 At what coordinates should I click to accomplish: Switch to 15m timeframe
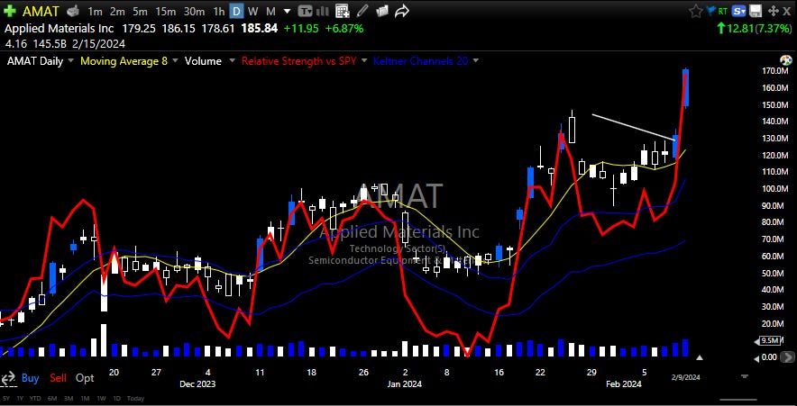coord(166,11)
